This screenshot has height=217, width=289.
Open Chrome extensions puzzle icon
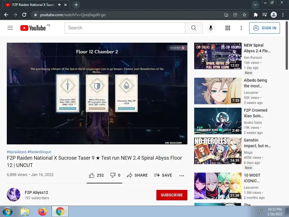pos(255,15)
